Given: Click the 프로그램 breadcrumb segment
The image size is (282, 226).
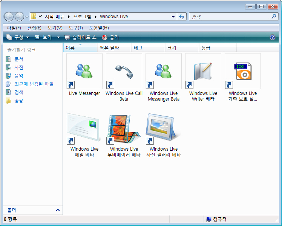Looking at the screenshot, I should click(x=82, y=17).
